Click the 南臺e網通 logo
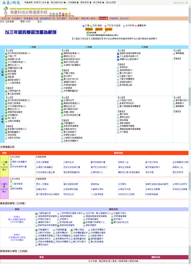191x265 pixels. pos(11,3)
